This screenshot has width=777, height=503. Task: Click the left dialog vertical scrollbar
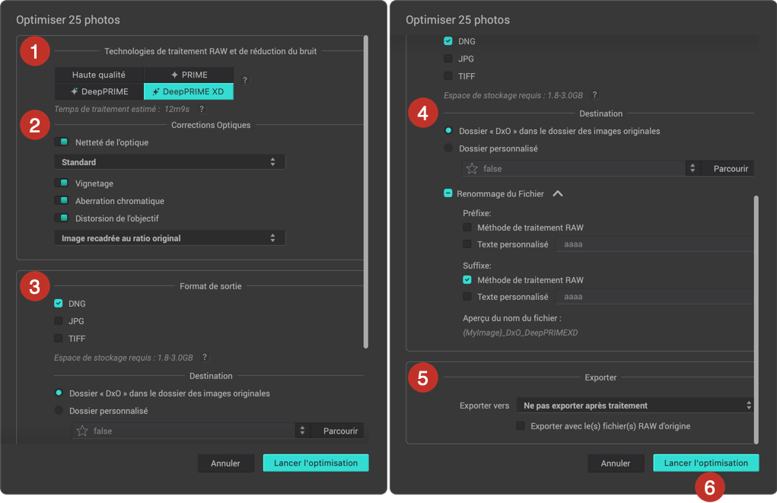tap(366, 191)
